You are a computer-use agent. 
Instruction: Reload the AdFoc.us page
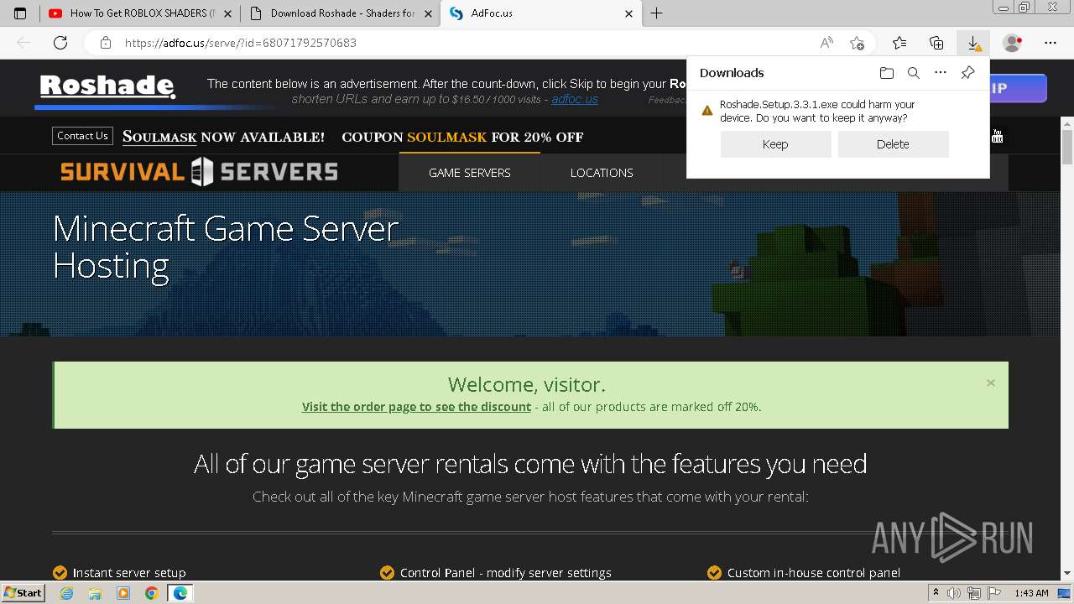pyautogui.click(x=60, y=43)
